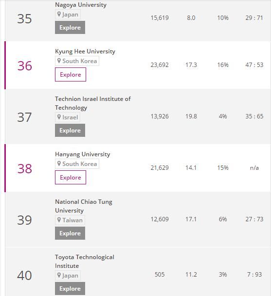Click the Technion Israel Institute of Technology name

point(93,103)
